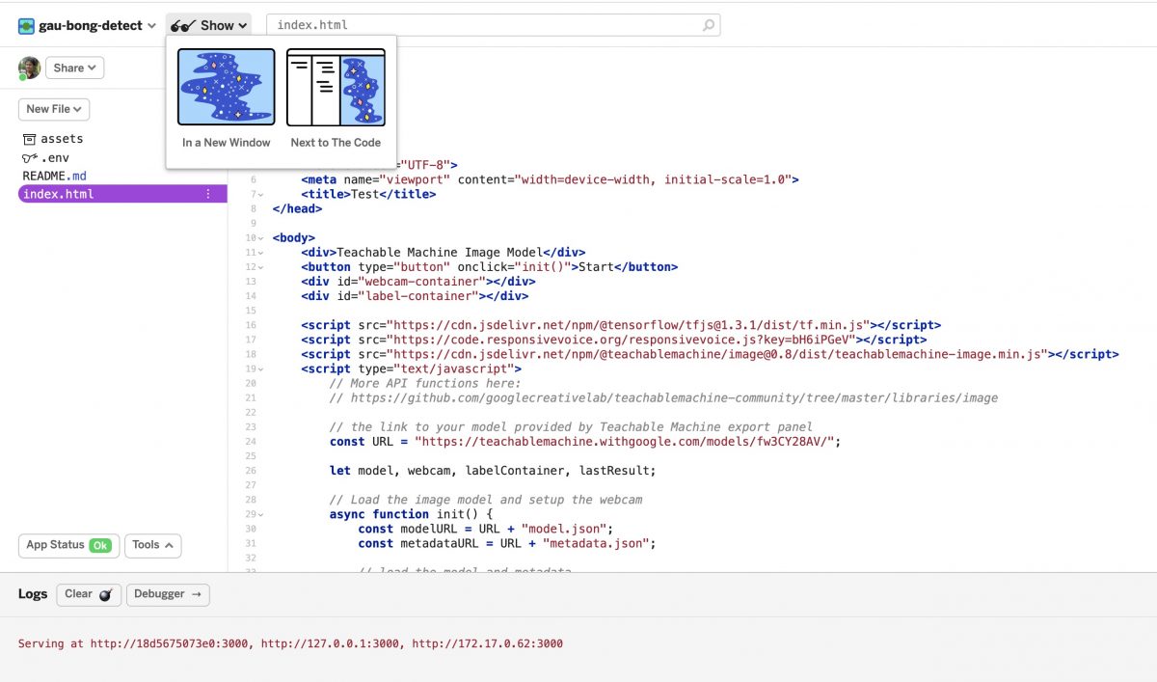Collapse the body tag at line 10
Image resolution: width=1157 pixels, height=682 pixels.
tap(260, 238)
